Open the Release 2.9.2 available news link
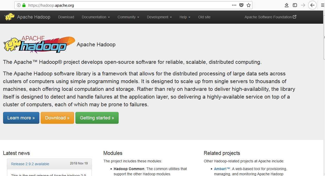 coord(30,164)
